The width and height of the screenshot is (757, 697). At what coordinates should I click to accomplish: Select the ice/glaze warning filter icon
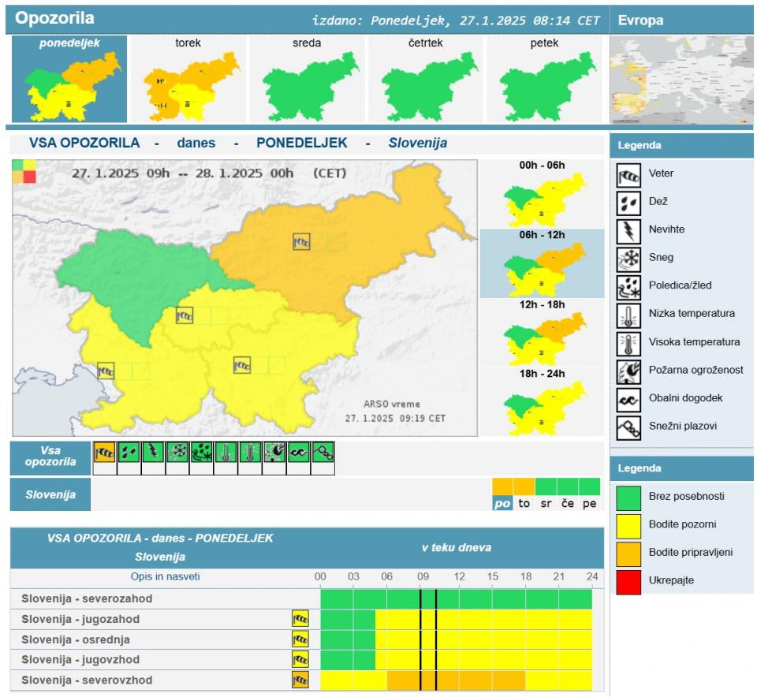click(202, 452)
